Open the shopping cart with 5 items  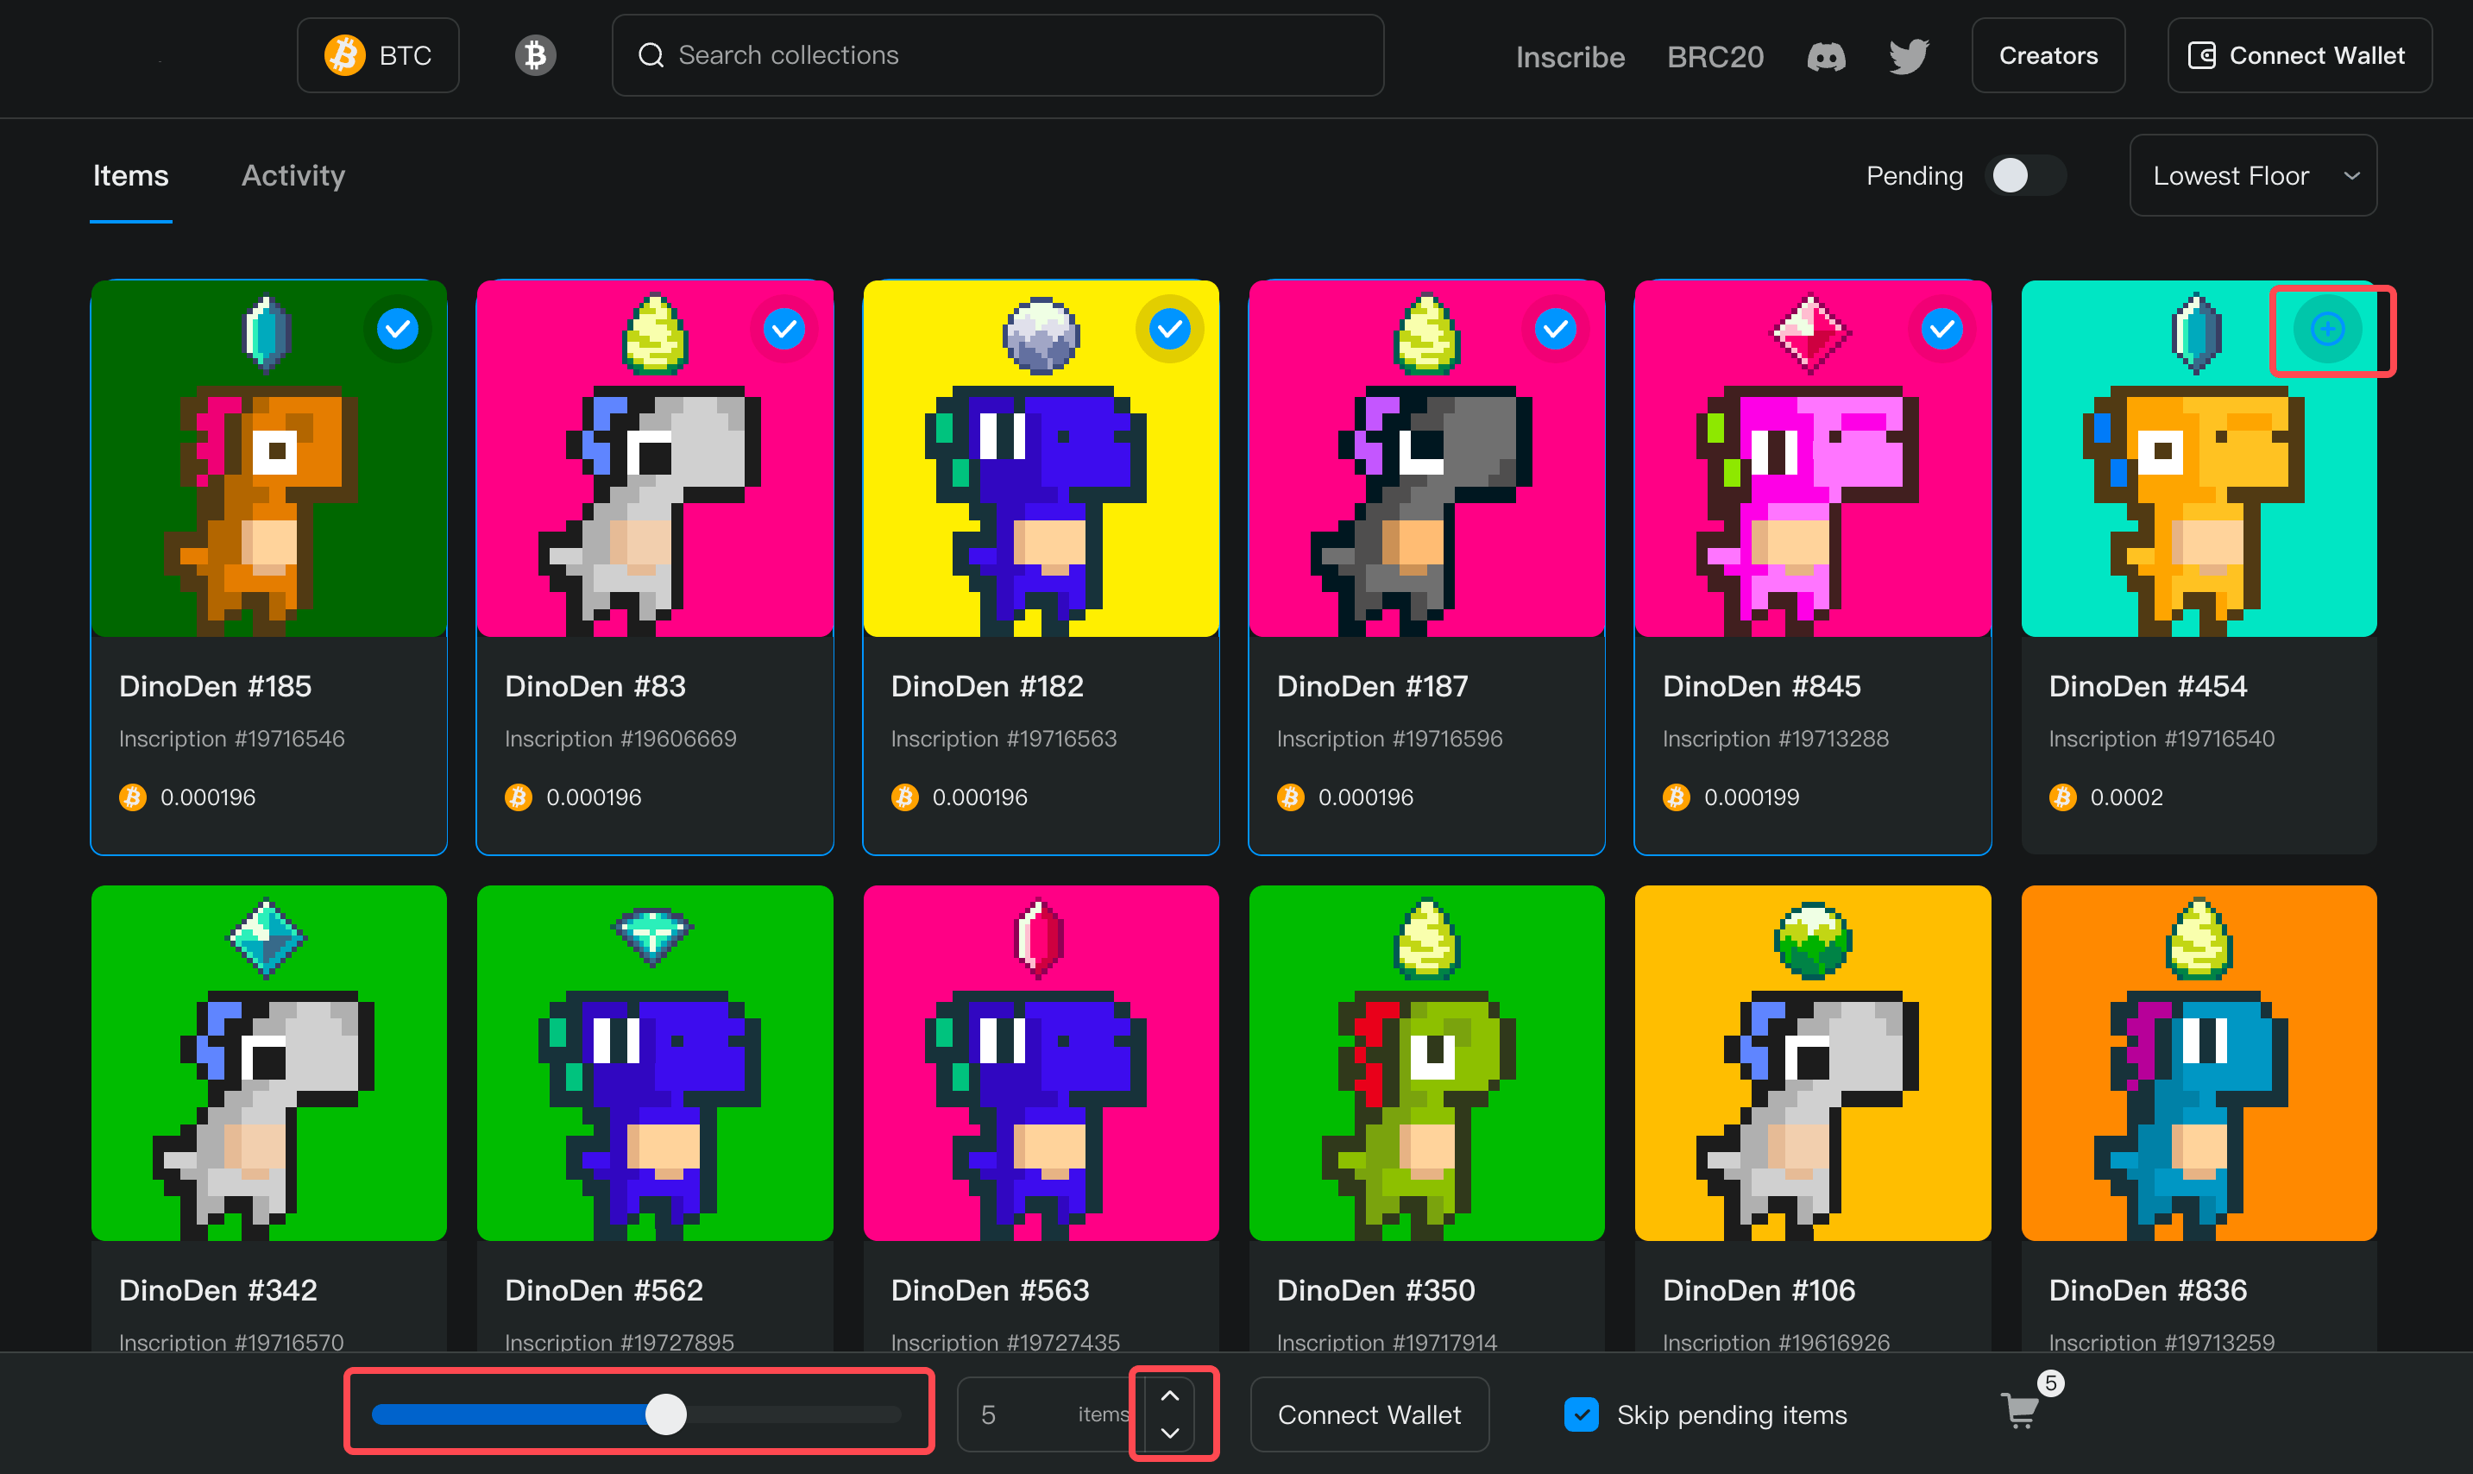(x=2020, y=1411)
